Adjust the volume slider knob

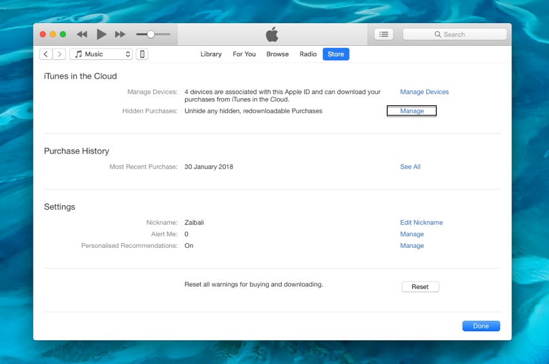point(150,34)
